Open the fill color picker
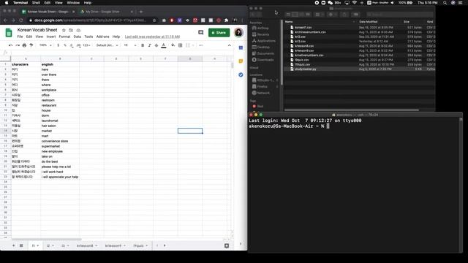Image resolution: width=468 pixels, height=263 pixels. pyautogui.click(x=173, y=45)
